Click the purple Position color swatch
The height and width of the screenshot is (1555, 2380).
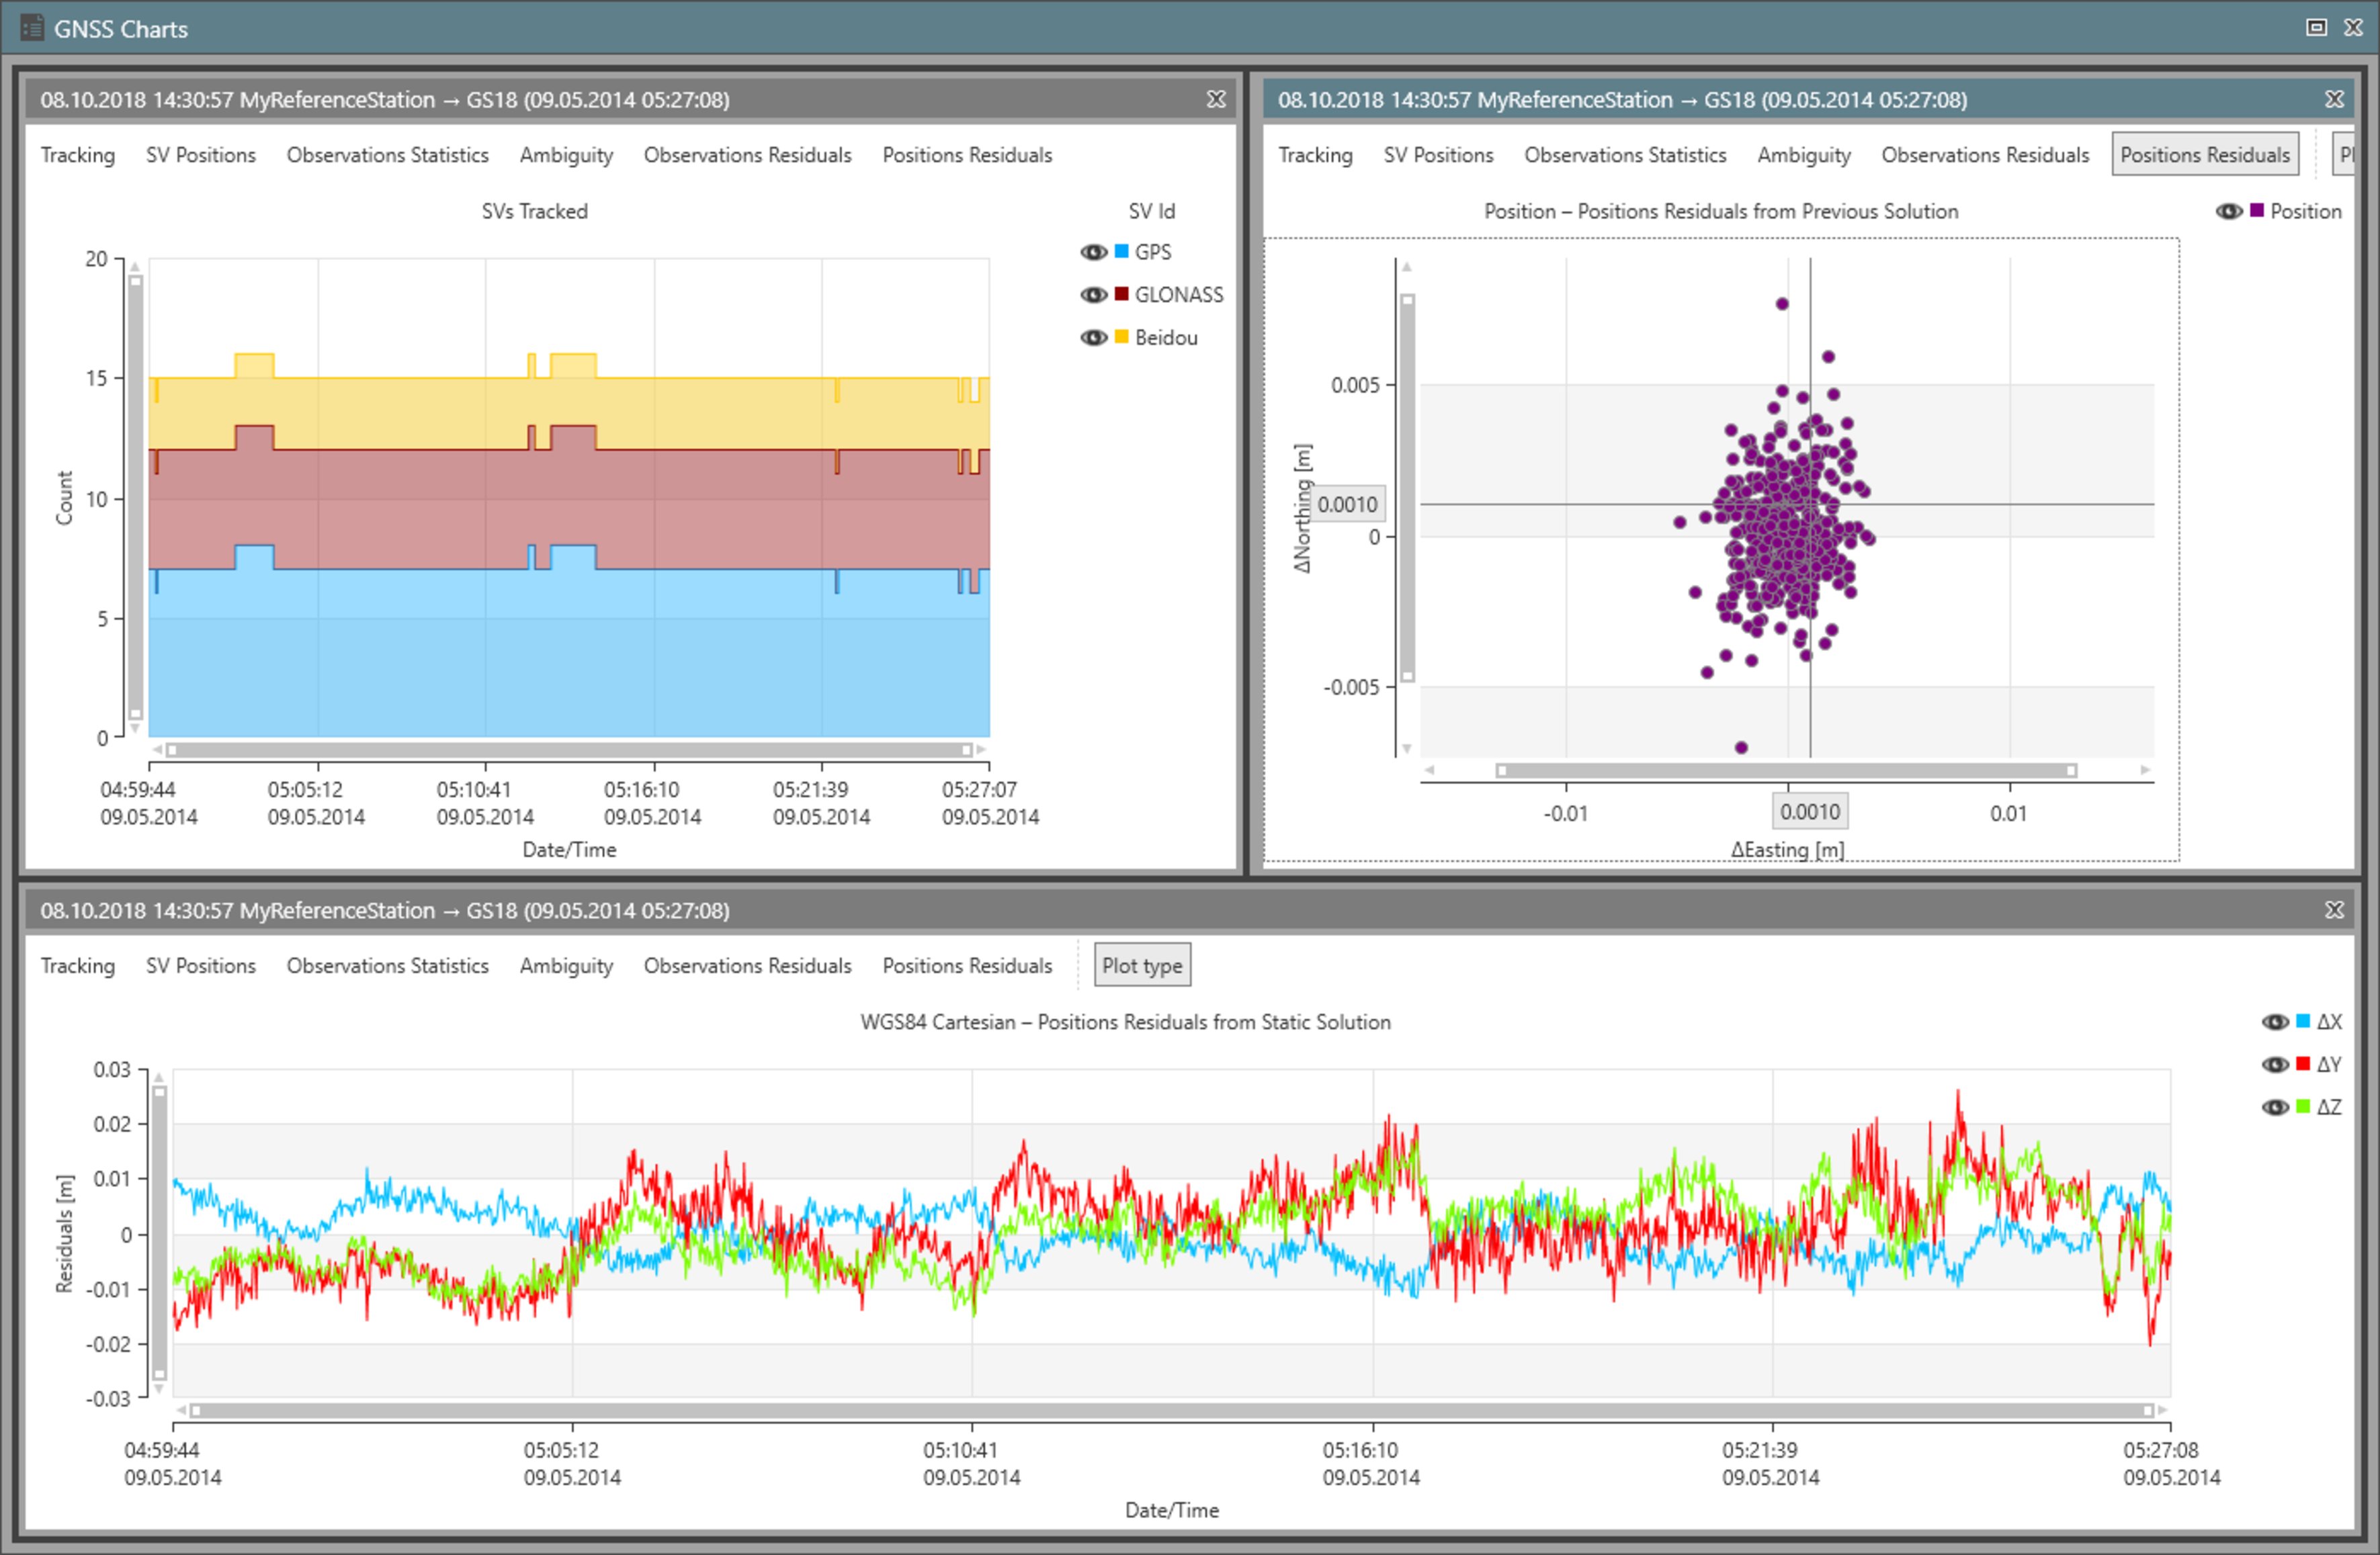point(2257,210)
